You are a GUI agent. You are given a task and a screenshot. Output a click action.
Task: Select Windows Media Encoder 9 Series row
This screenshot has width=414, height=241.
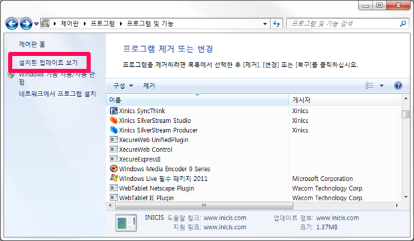click(254, 169)
